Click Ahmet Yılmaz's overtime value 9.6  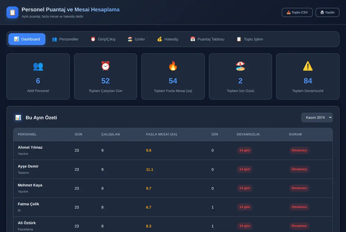click(x=149, y=151)
